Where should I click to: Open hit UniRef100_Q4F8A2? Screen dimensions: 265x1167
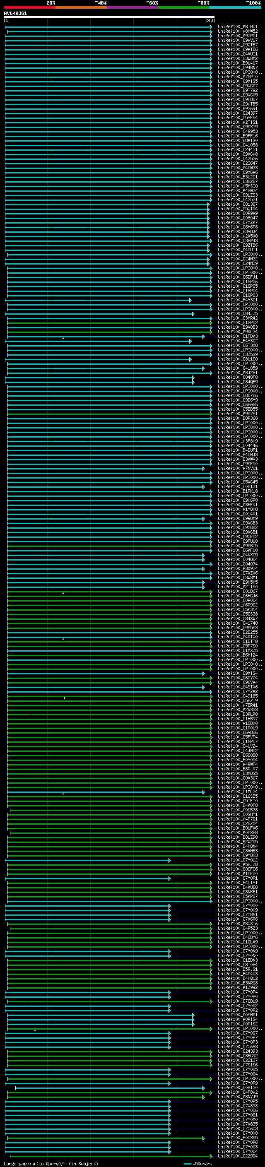coord(237,1092)
